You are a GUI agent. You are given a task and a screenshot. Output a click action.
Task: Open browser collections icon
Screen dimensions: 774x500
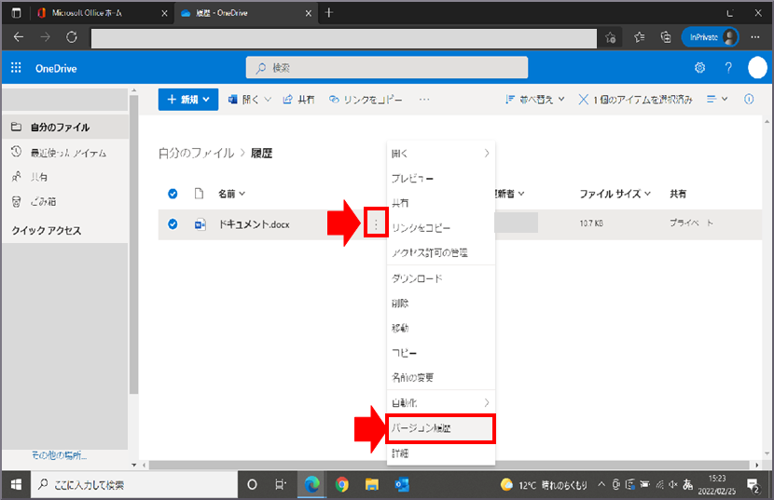click(x=666, y=37)
